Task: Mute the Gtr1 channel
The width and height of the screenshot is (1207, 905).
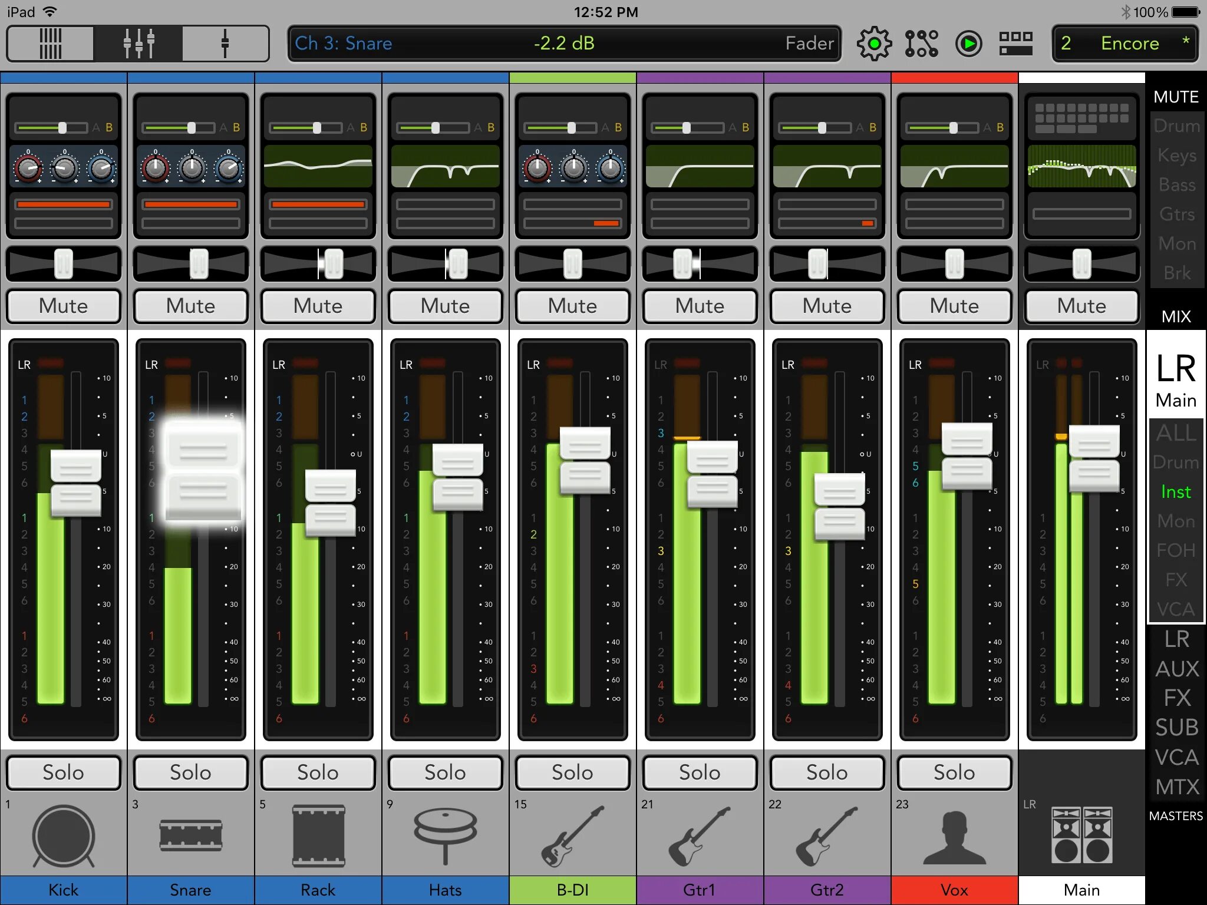Action: point(700,306)
